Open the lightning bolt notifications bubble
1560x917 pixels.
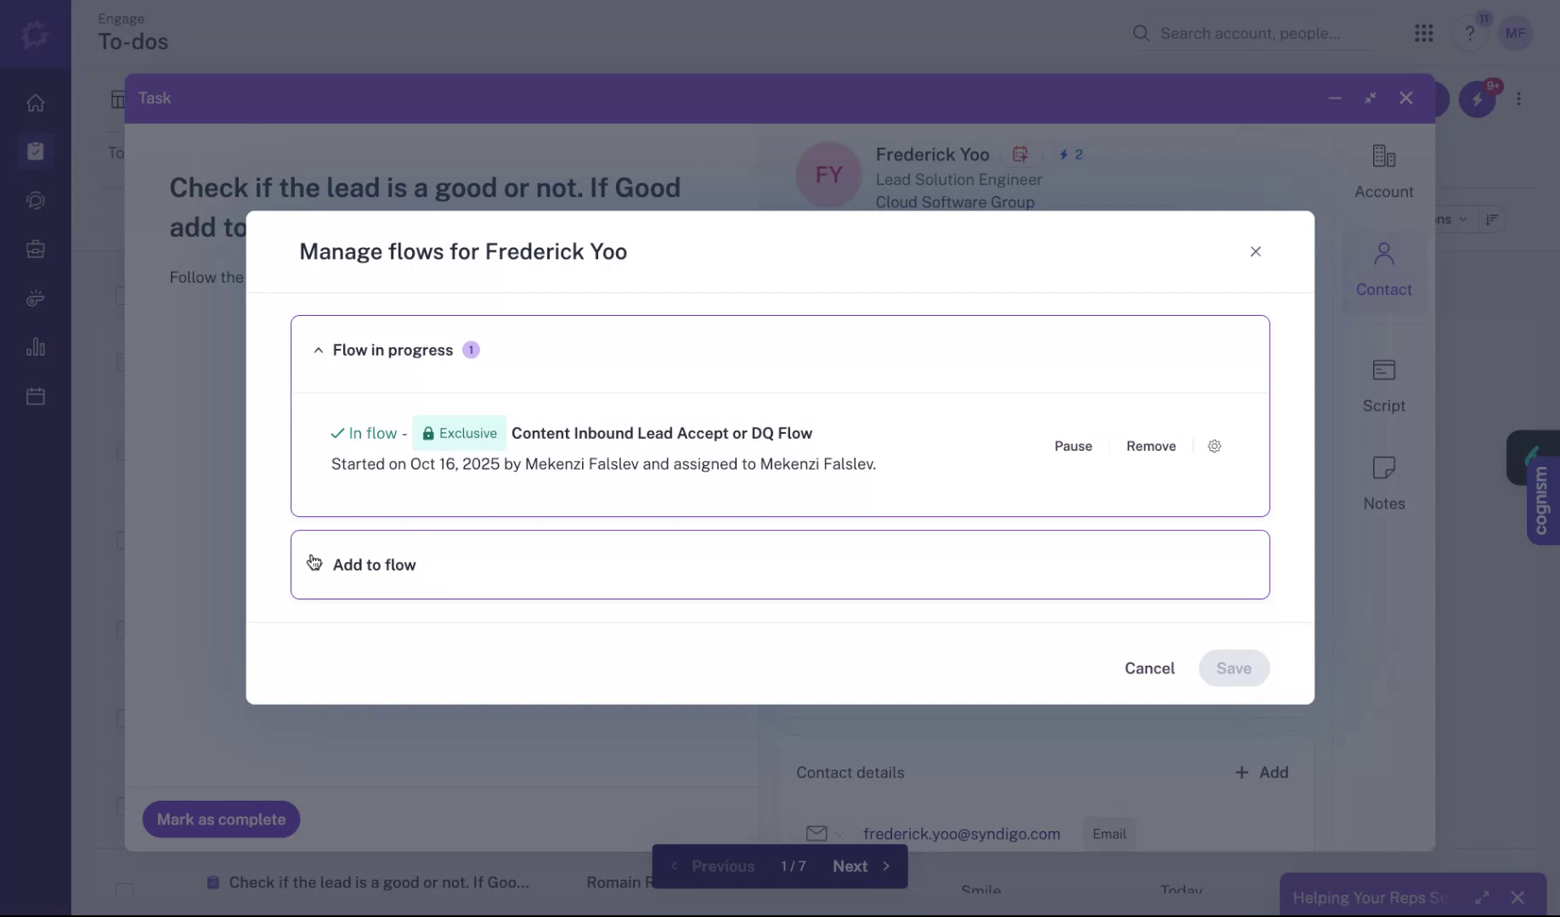tap(1478, 98)
